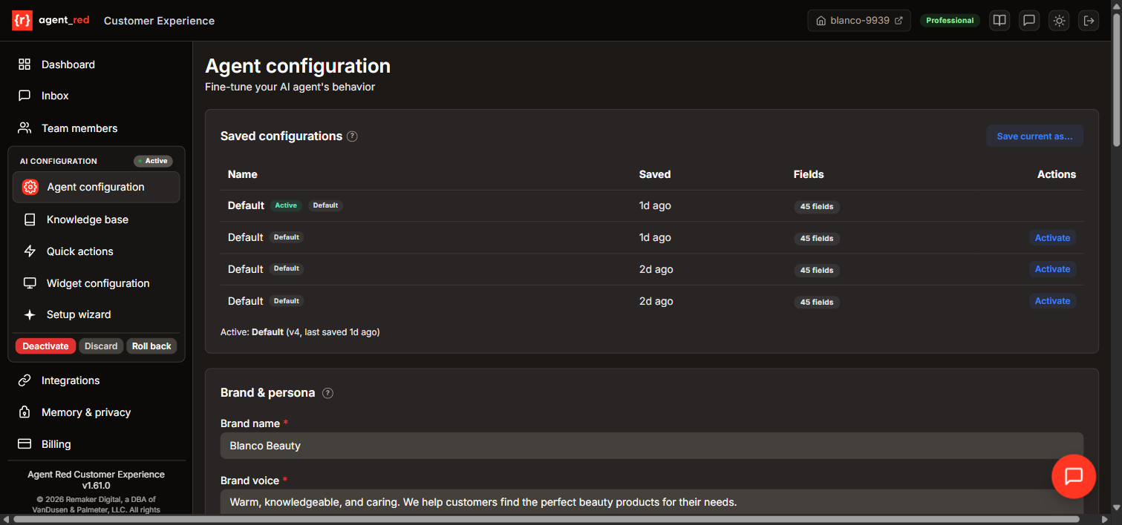This screenshot has width=1122, height=525.
Task: Launch Setup wizard using the sparkle icon
Action: pyautogui.click(x=30, y=314)
